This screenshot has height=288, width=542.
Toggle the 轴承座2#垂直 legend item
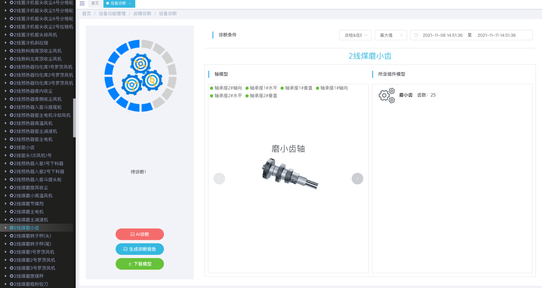261,96
